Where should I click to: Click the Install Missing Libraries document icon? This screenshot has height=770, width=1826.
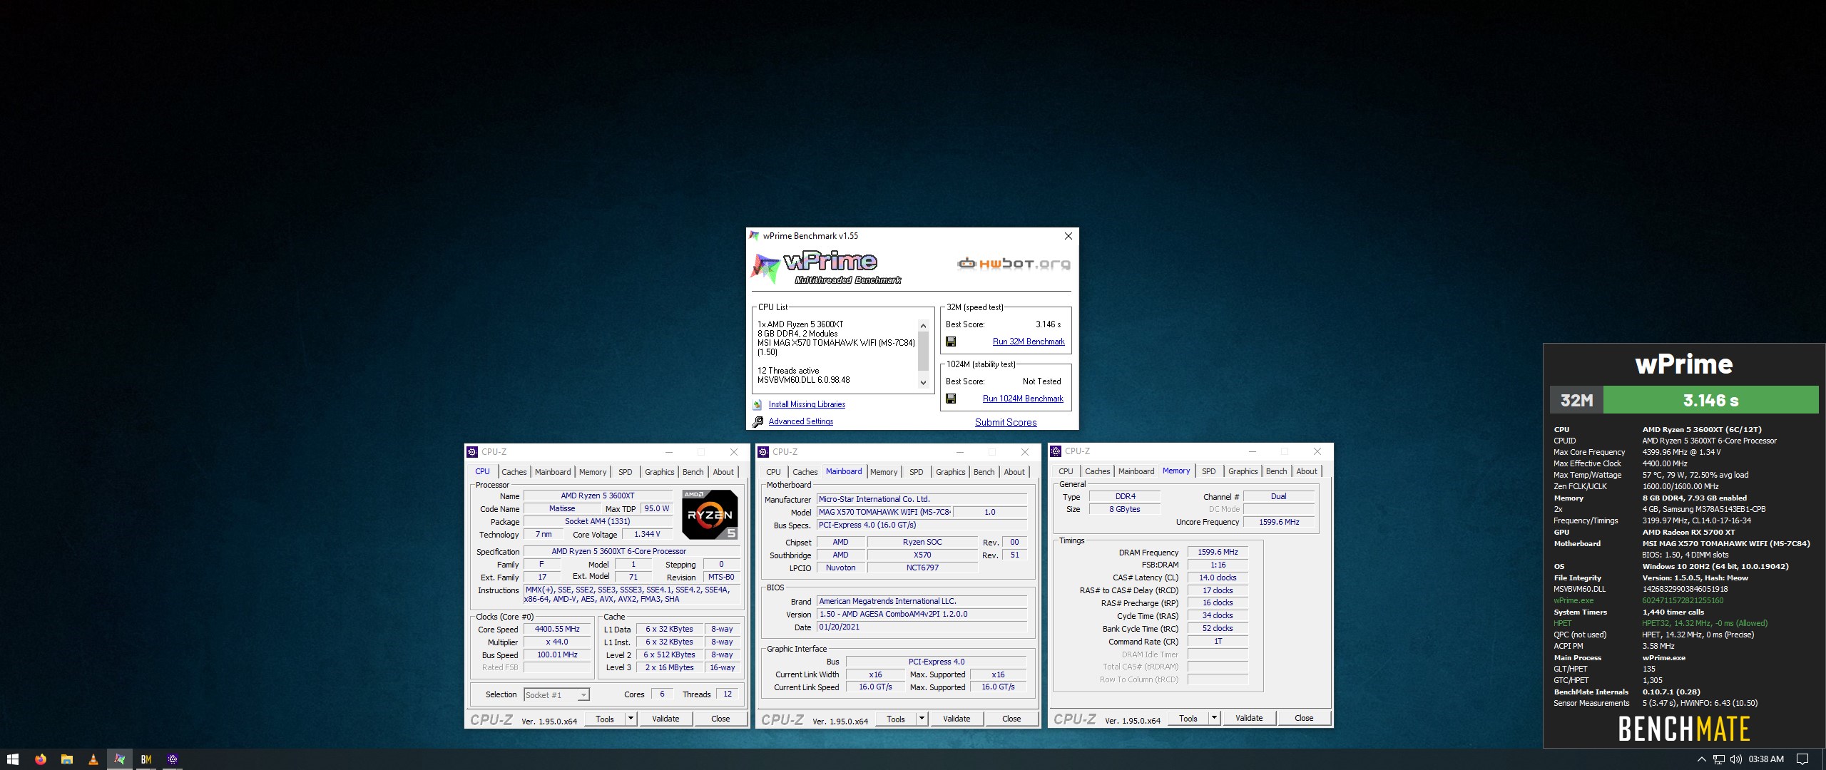(x=758, y=405)
